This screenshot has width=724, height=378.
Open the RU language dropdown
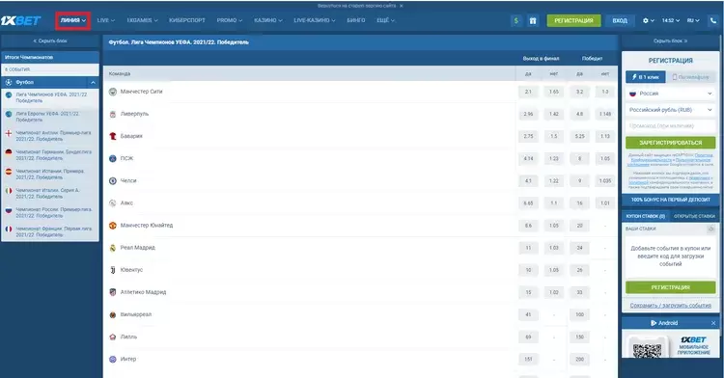(693, 21)
